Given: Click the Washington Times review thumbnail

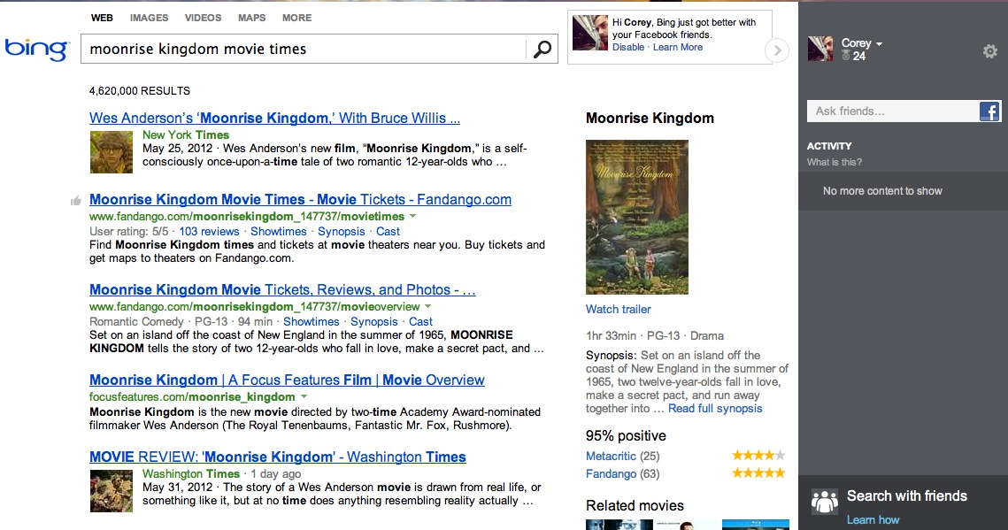Looking at the screenshot, I should 112,491.
